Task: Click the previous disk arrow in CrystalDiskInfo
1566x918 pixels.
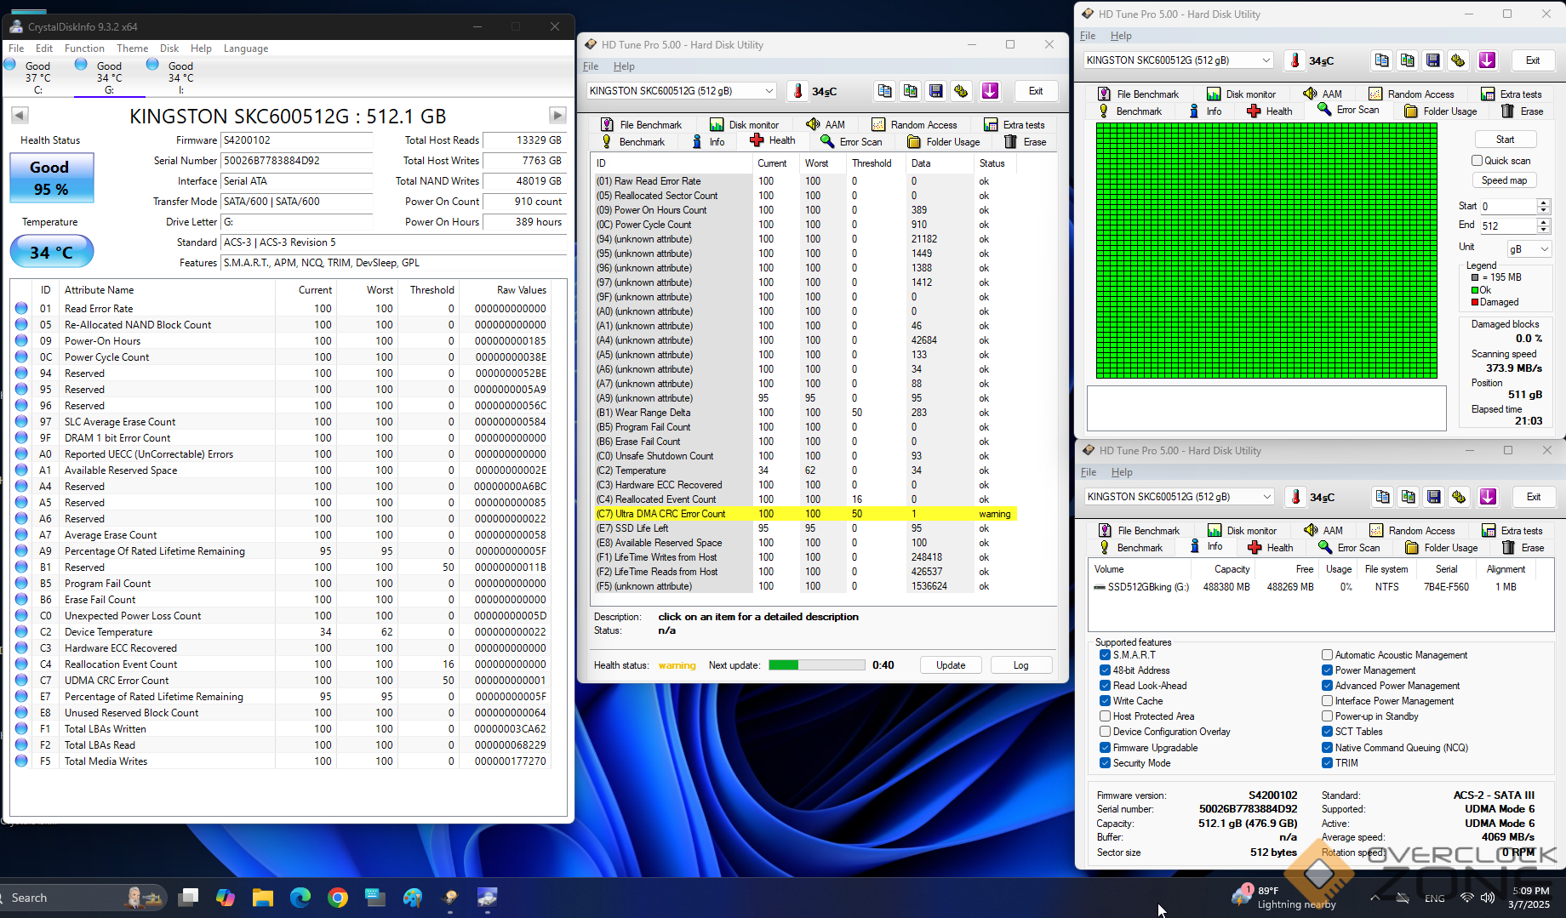Action: (x=20, y=115)
